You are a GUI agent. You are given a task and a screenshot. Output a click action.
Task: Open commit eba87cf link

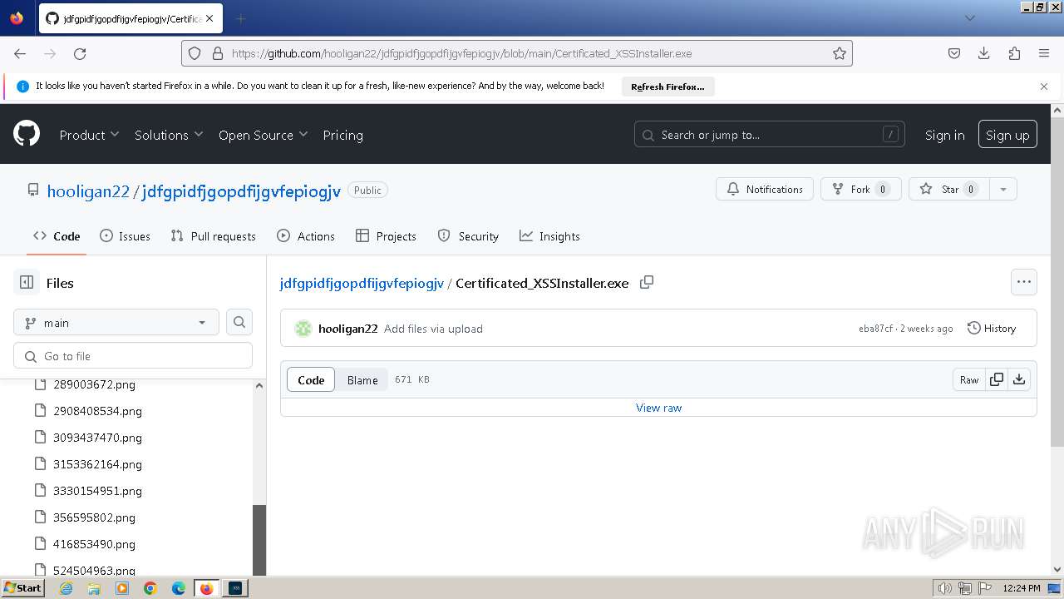pos(875,329)
